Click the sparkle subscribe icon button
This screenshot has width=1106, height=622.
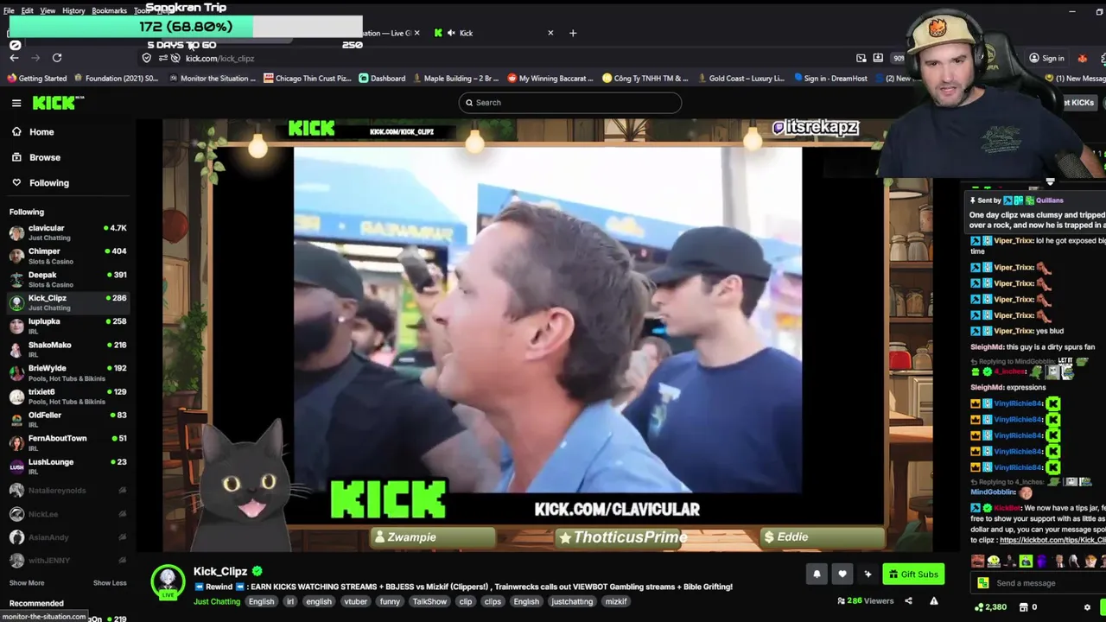868,574
